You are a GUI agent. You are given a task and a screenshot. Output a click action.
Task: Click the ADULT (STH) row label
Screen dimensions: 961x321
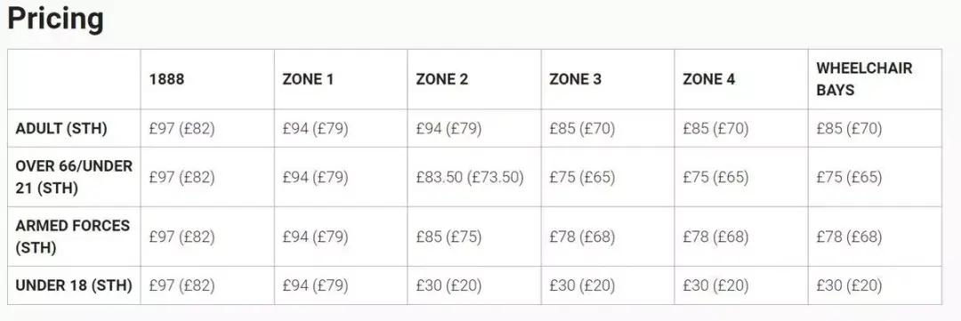click(61, 129)
